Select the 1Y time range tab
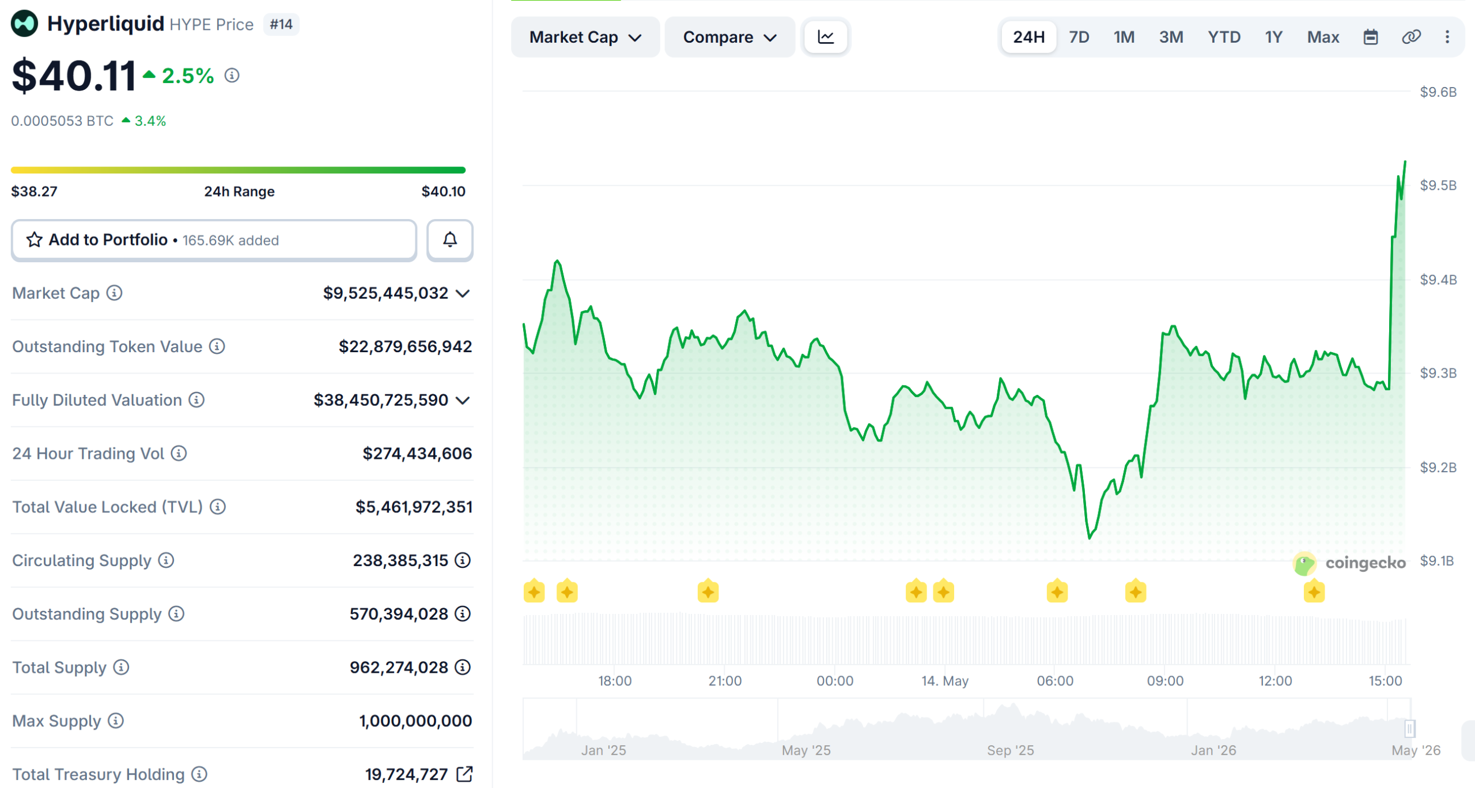The height and width of the screenshot is (788, 1475). 1274,37
